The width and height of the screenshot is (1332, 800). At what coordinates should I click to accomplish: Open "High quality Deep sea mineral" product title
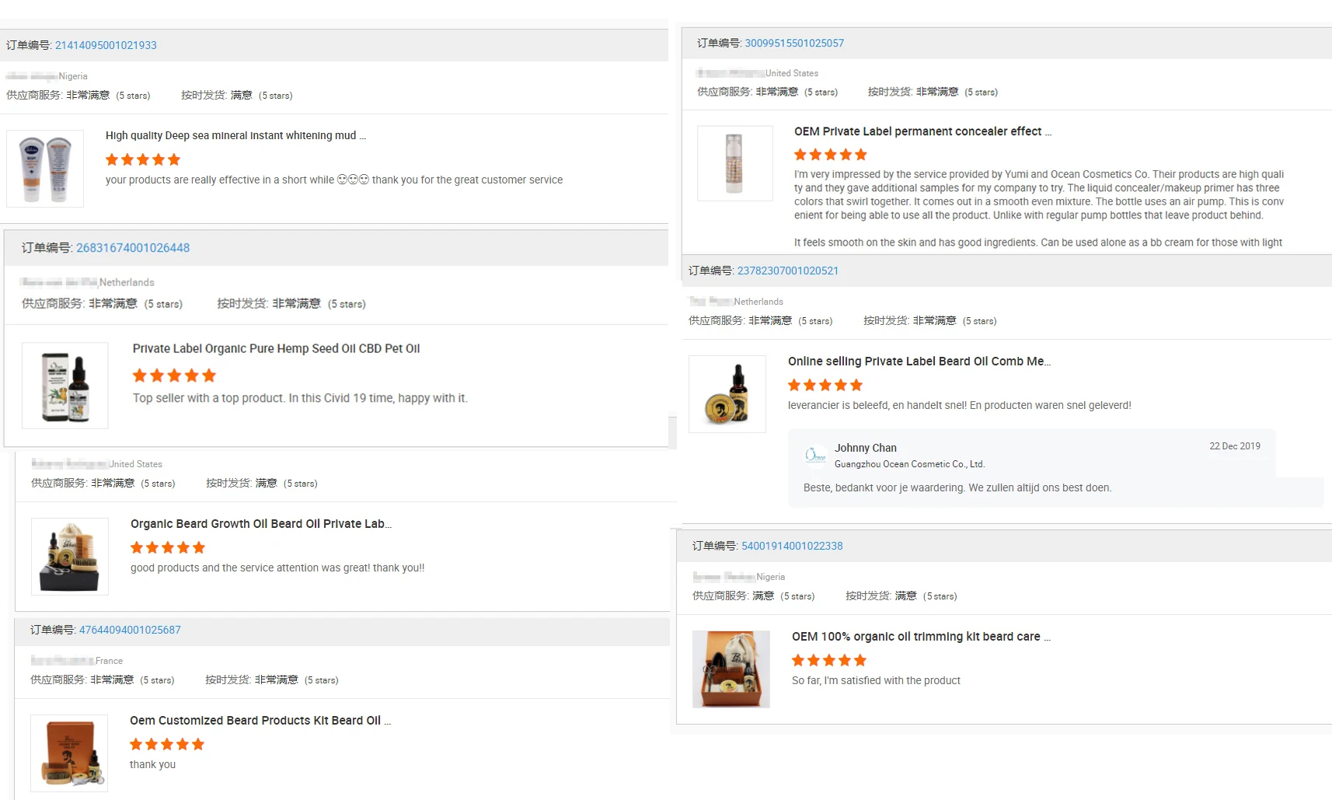(x=235, y=135)
